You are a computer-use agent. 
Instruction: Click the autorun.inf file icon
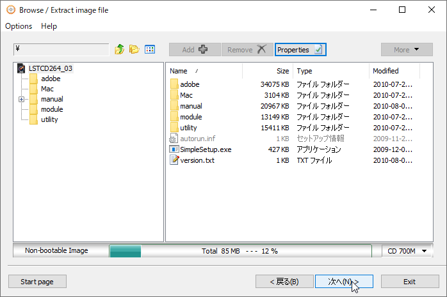coord(174,139)
